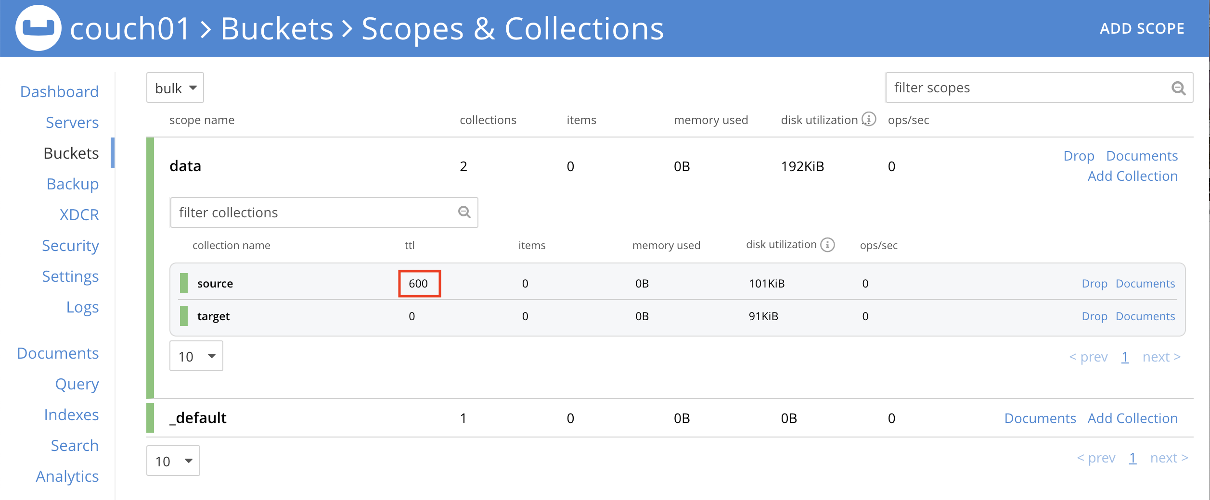Open the bulk actions dropdown

pyautogui.click(x=175, y=87)
